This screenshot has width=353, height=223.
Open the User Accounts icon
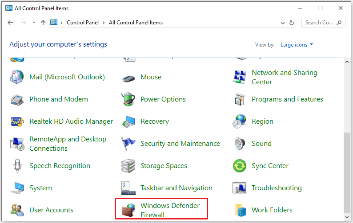tap(17, 210)
